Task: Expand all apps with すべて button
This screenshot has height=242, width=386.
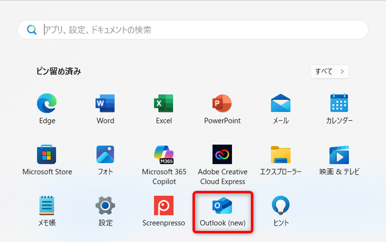Action: 329,71
